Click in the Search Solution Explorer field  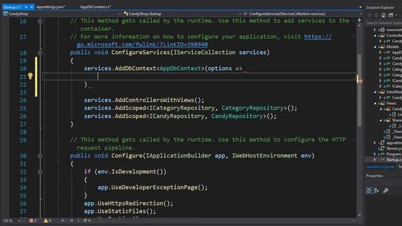click(384, 23)
